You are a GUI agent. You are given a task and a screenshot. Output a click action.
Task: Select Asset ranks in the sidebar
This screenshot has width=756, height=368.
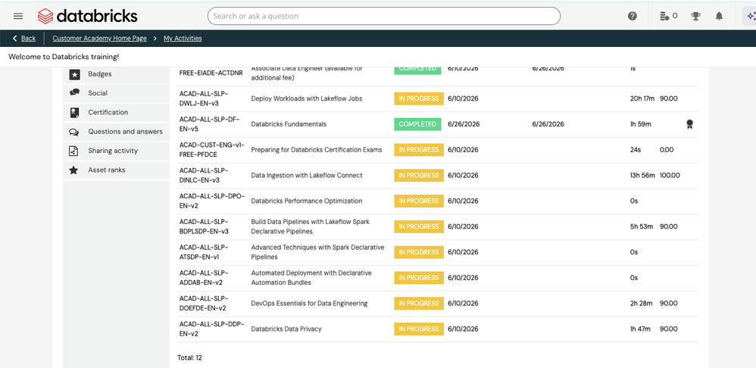coord(116,170)
